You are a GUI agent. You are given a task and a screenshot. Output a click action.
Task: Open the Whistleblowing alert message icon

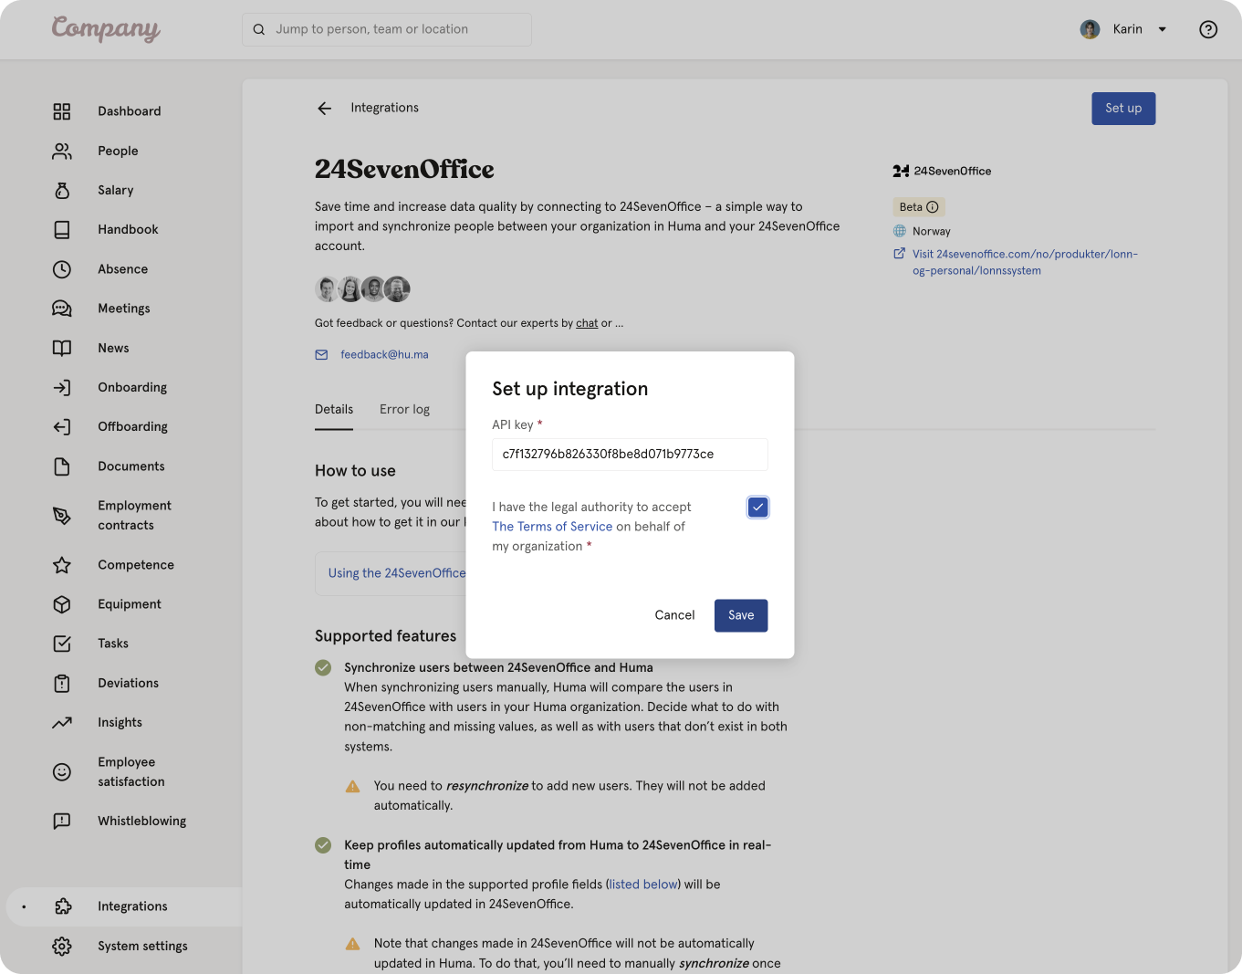(62, 822)
